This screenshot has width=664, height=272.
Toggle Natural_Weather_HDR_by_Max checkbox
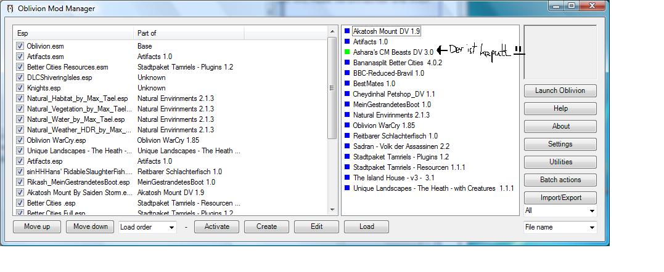(x=20, y=130)
